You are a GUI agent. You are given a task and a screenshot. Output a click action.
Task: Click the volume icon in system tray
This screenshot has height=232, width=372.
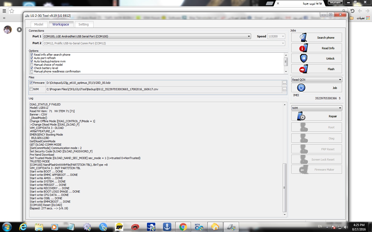click(x=346, y=227)
